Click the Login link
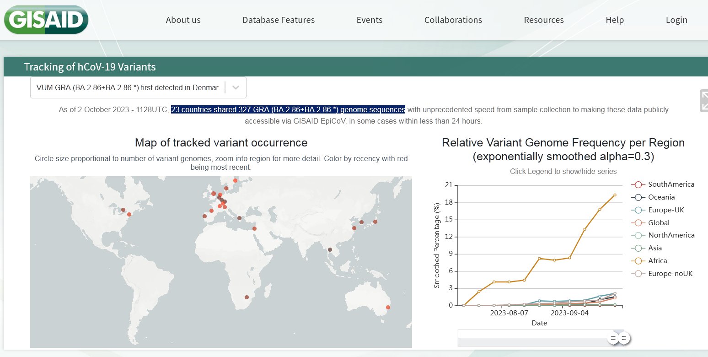 coord(676,20)
